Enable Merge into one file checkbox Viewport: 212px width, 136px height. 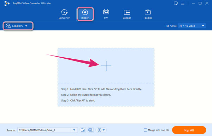click(145, 130)
